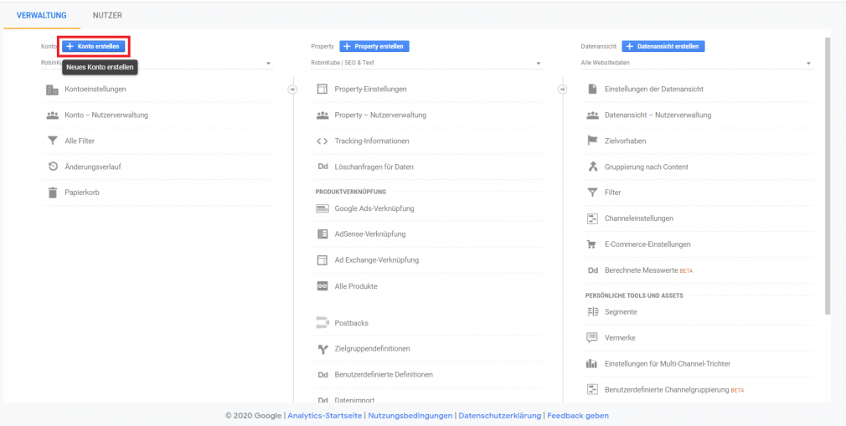Open the Kontoeinstellungen building icon
Viewport: 846px width, 426px height.
tap(52, 90)
